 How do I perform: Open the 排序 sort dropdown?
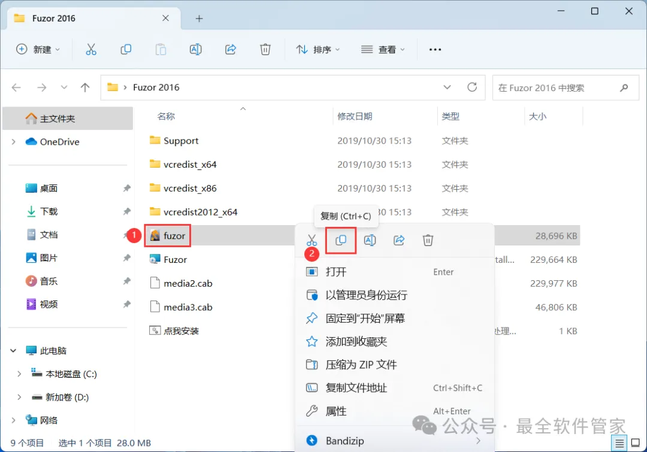pyautogui.click(x=318, y=50)
